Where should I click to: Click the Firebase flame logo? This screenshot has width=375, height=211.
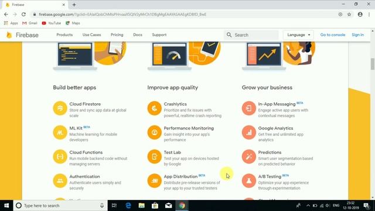coord(9,35)
